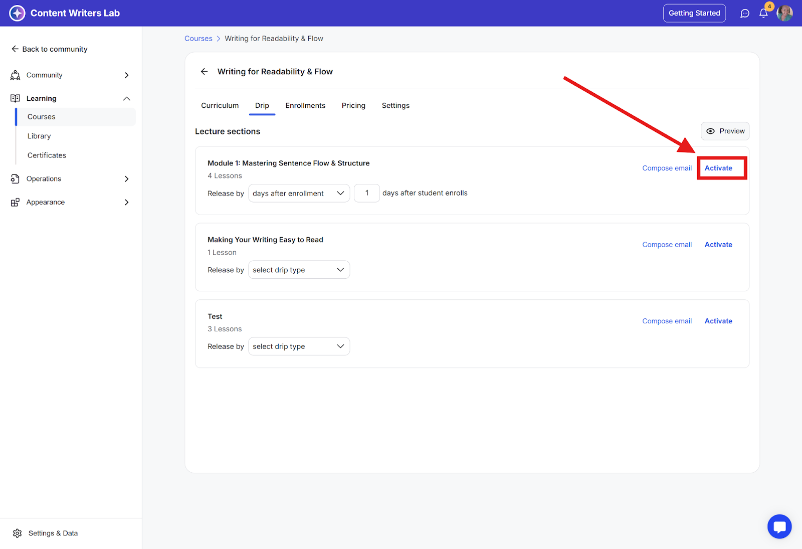The height and width of the screenshot is (549, 802).
Task: Open Library in the Learning sidebar
Action: click(x=39, y=136)
